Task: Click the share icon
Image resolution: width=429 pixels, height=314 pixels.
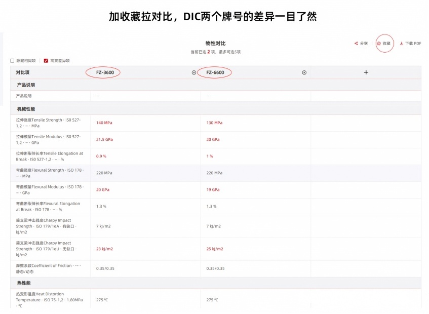Action: [x=356, y=44]
